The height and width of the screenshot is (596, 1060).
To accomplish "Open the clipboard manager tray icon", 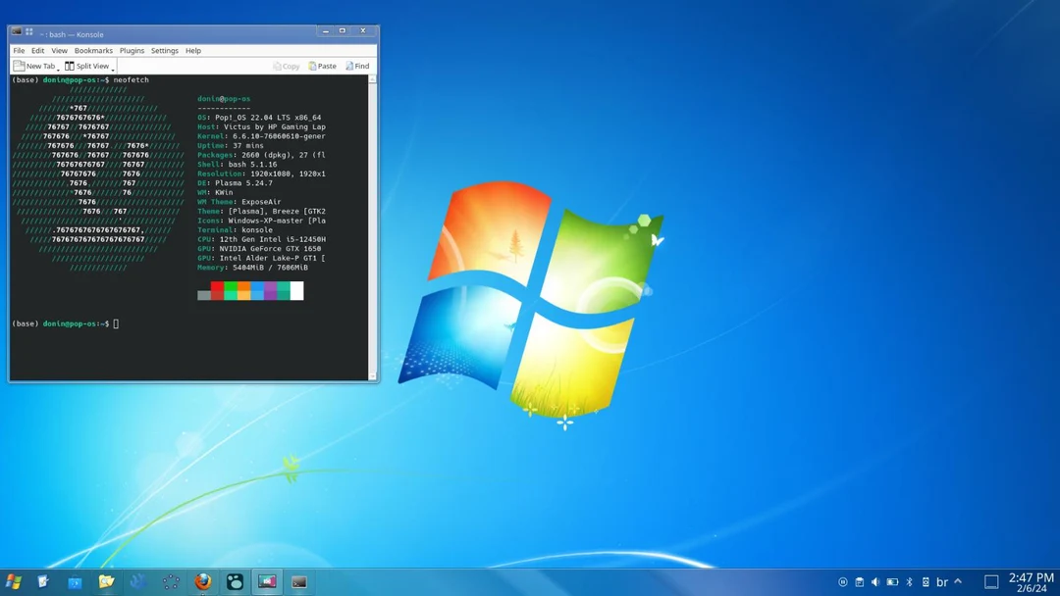I will point(861,581).
